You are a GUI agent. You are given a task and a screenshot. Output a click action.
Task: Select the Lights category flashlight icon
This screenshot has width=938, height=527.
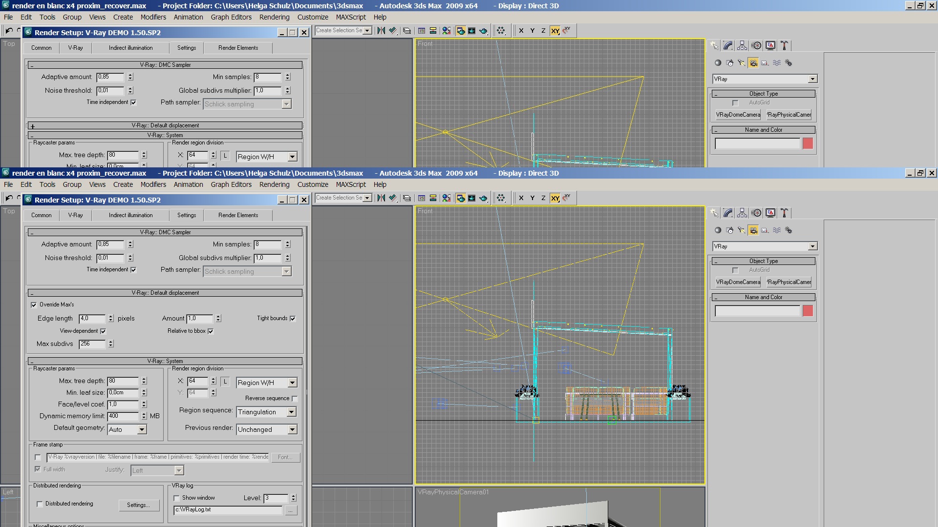click(742, 230)
